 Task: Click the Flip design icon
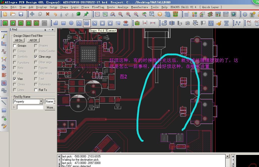pyautogui.click(x=175, y=14)
